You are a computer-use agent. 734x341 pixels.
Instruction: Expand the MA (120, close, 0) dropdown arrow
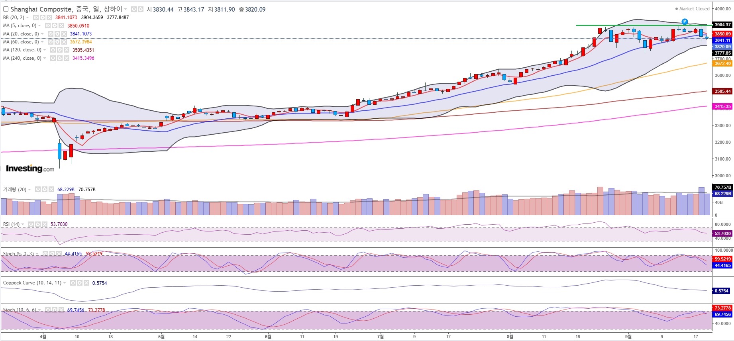45,50
